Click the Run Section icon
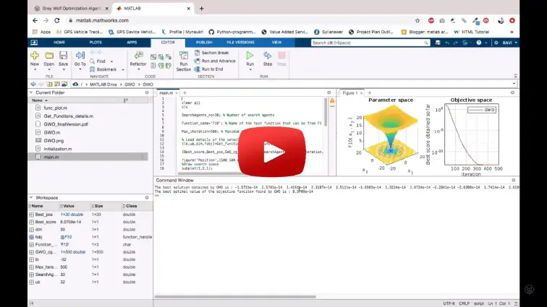The width and height of the screenshot is (547, 307). pos(184,58)
